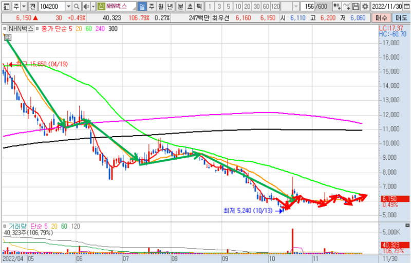Select the magenta 240 moving average legend
Image resolution: width=411 pixels, height=263 pixels.
100,29
